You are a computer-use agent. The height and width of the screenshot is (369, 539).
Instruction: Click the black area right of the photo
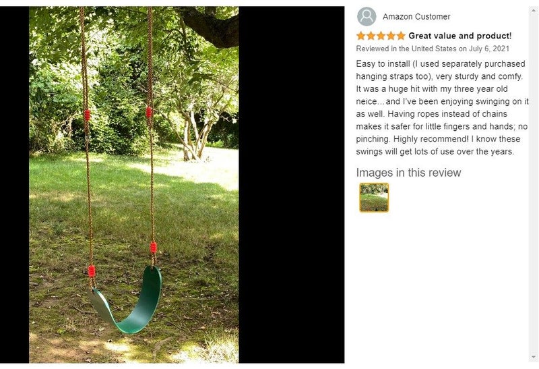coord(292,185)
